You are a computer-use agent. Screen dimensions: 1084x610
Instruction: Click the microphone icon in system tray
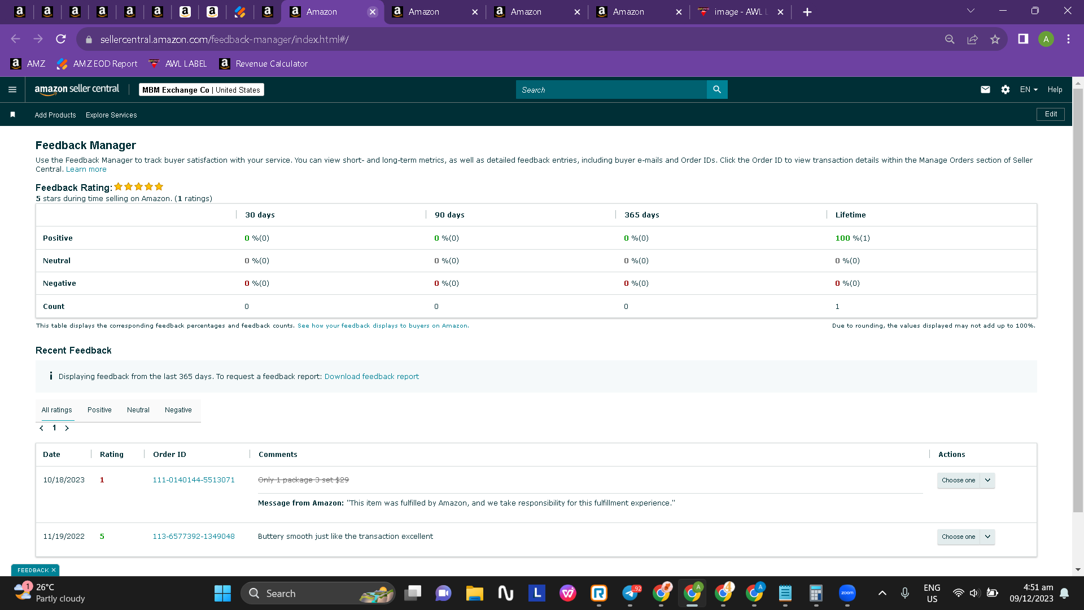pos(905,593)
